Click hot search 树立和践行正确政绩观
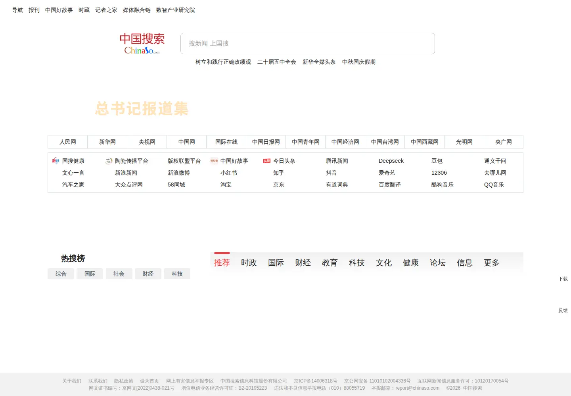 (223, 62)
